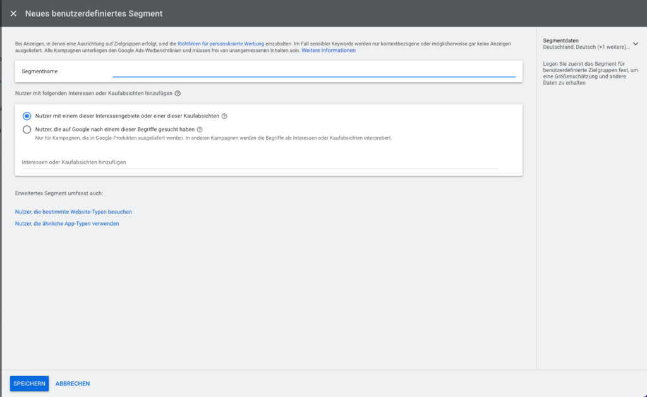The height and width of the screenshot is (397, 647).
Task: Expand 'Nutzer, die ähnliche App-Typen verwenden'
Action: tap(67, 224)
